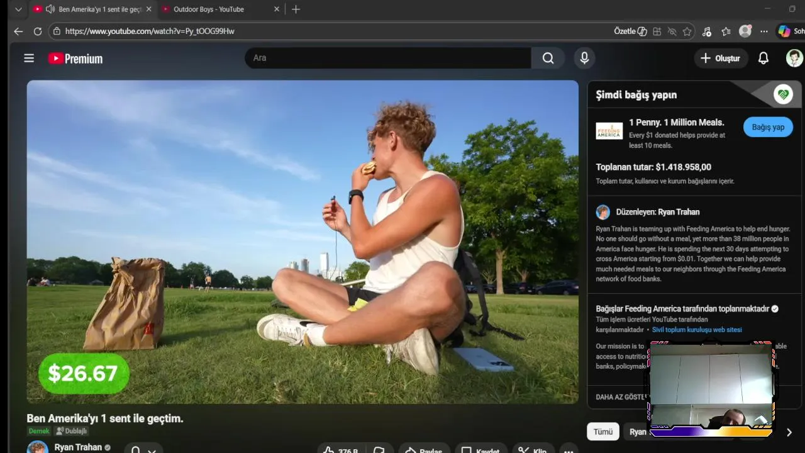
Task: Click Ryan Trahan organizer avatar in donation panel
Action: pos(603,212)
